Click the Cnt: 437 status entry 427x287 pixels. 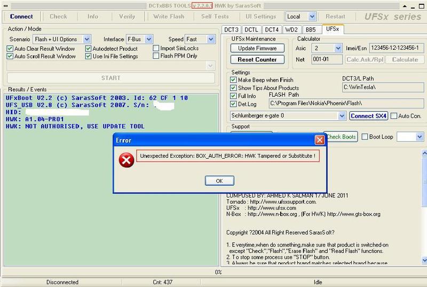point(163,282)
